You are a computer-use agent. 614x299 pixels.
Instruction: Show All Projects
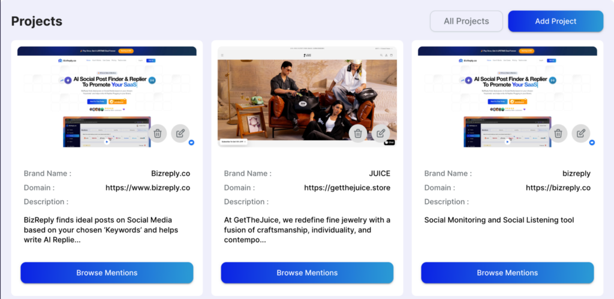point(466,21)
